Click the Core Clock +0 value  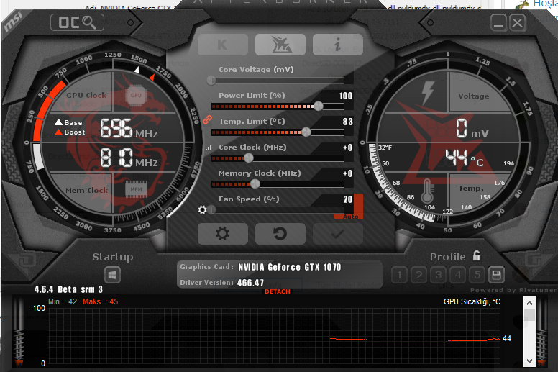coord(348,148)
